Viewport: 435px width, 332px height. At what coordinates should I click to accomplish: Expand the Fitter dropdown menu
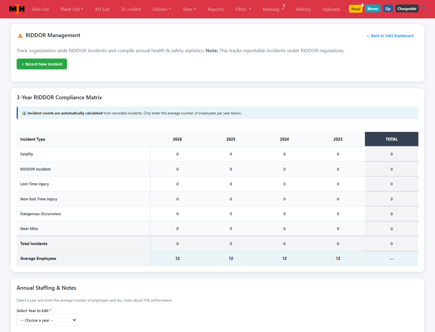click(243, 9)
